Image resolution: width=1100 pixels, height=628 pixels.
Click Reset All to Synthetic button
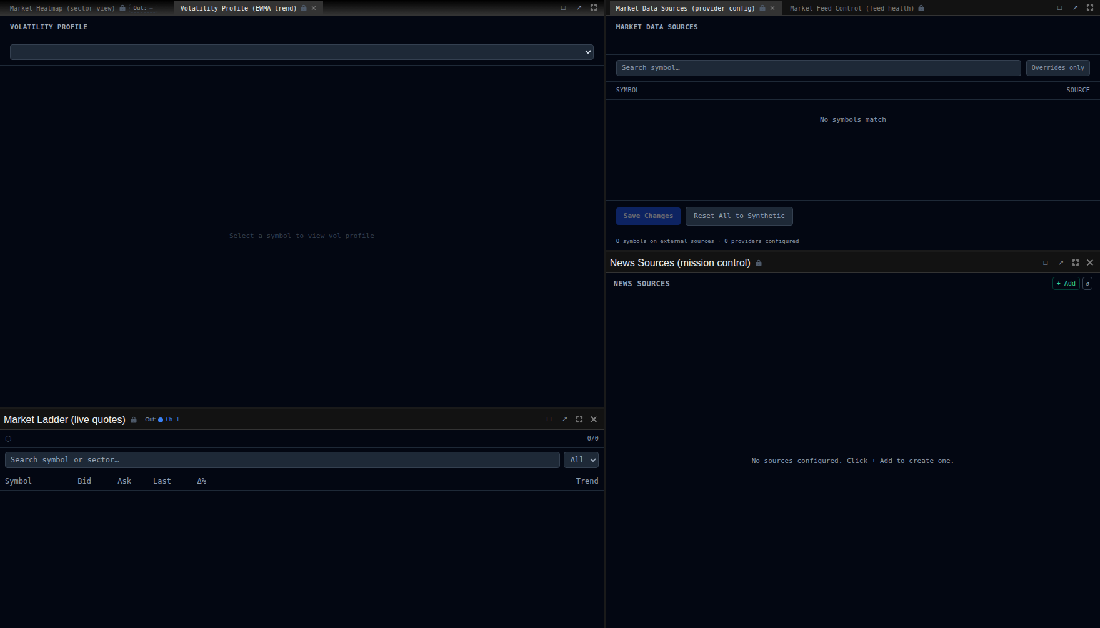click(739, 216)
